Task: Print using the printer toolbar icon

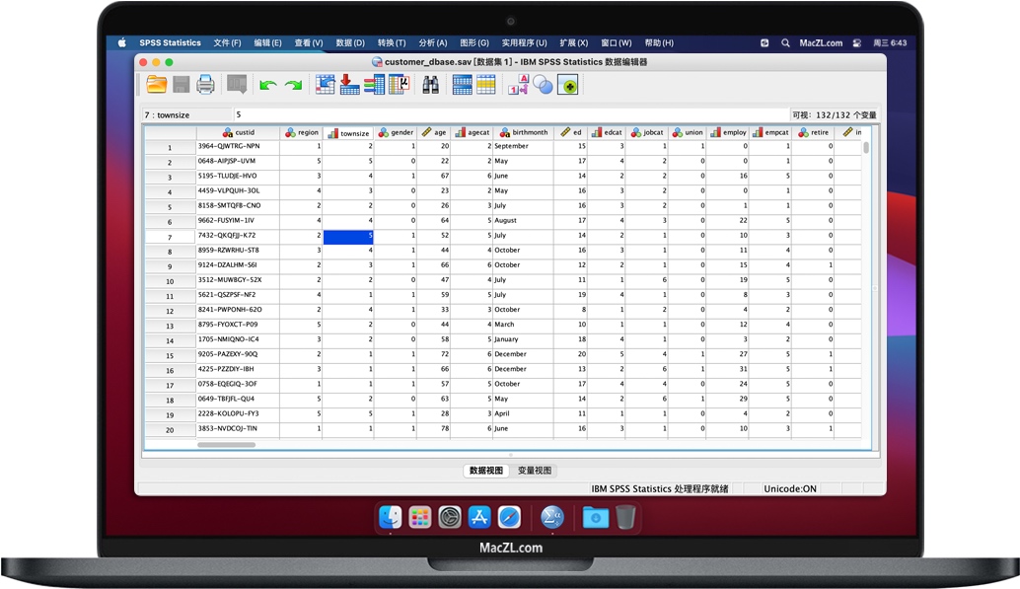Action: click(x=205, y=85)
